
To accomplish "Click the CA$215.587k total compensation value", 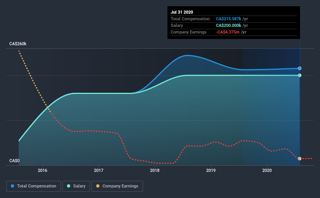I will tap(228, 19).
